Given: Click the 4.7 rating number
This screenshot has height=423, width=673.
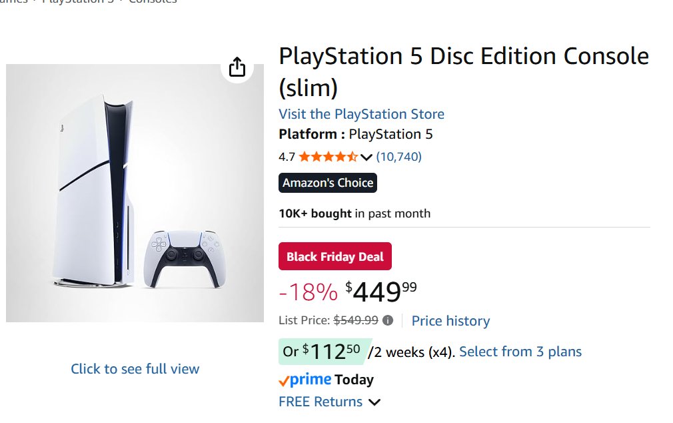Looking at the screenshot, I should 287,157.
